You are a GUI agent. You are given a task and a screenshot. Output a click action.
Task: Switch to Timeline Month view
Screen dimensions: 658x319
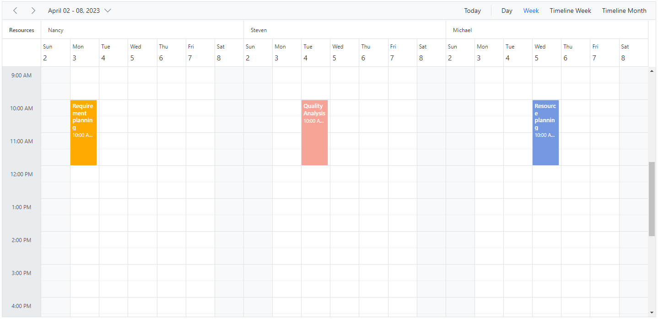[x=624, y=11]
